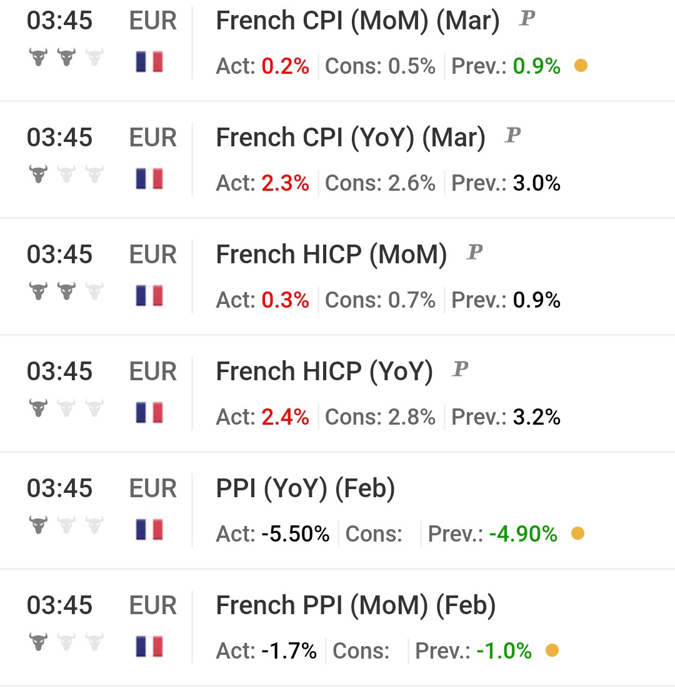This screenshot has width=675, height=698.
Task: Select the previous value 0.9% for French CPI (MoM)
Action: (537, 66)
